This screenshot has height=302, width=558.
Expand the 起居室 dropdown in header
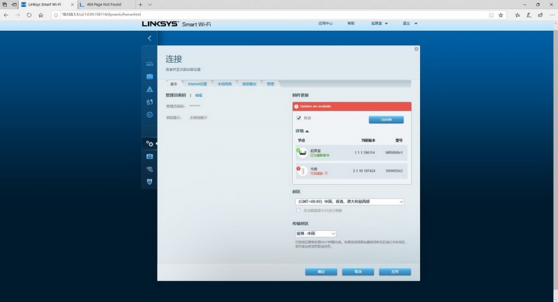click(x=379, y=24)
